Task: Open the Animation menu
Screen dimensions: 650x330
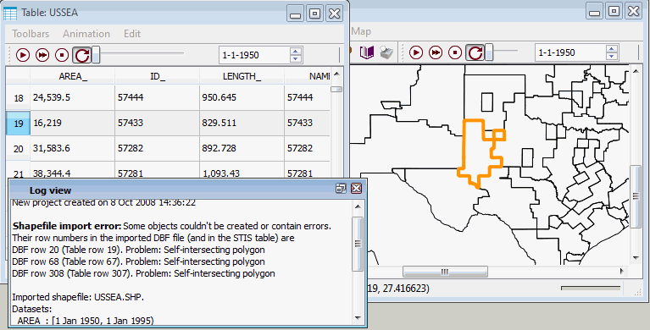Action: [x=86, y=34]
